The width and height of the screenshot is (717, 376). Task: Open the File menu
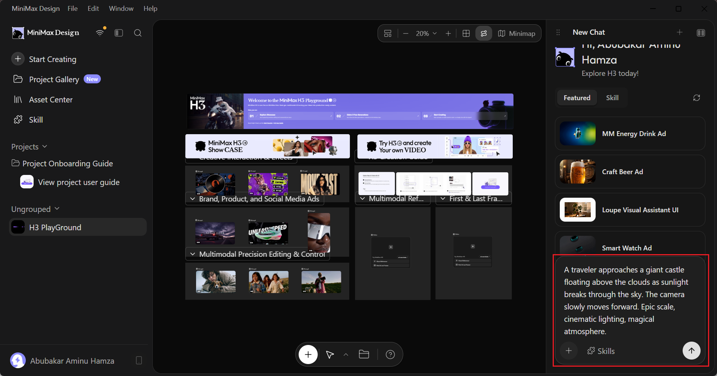(72, 9)
